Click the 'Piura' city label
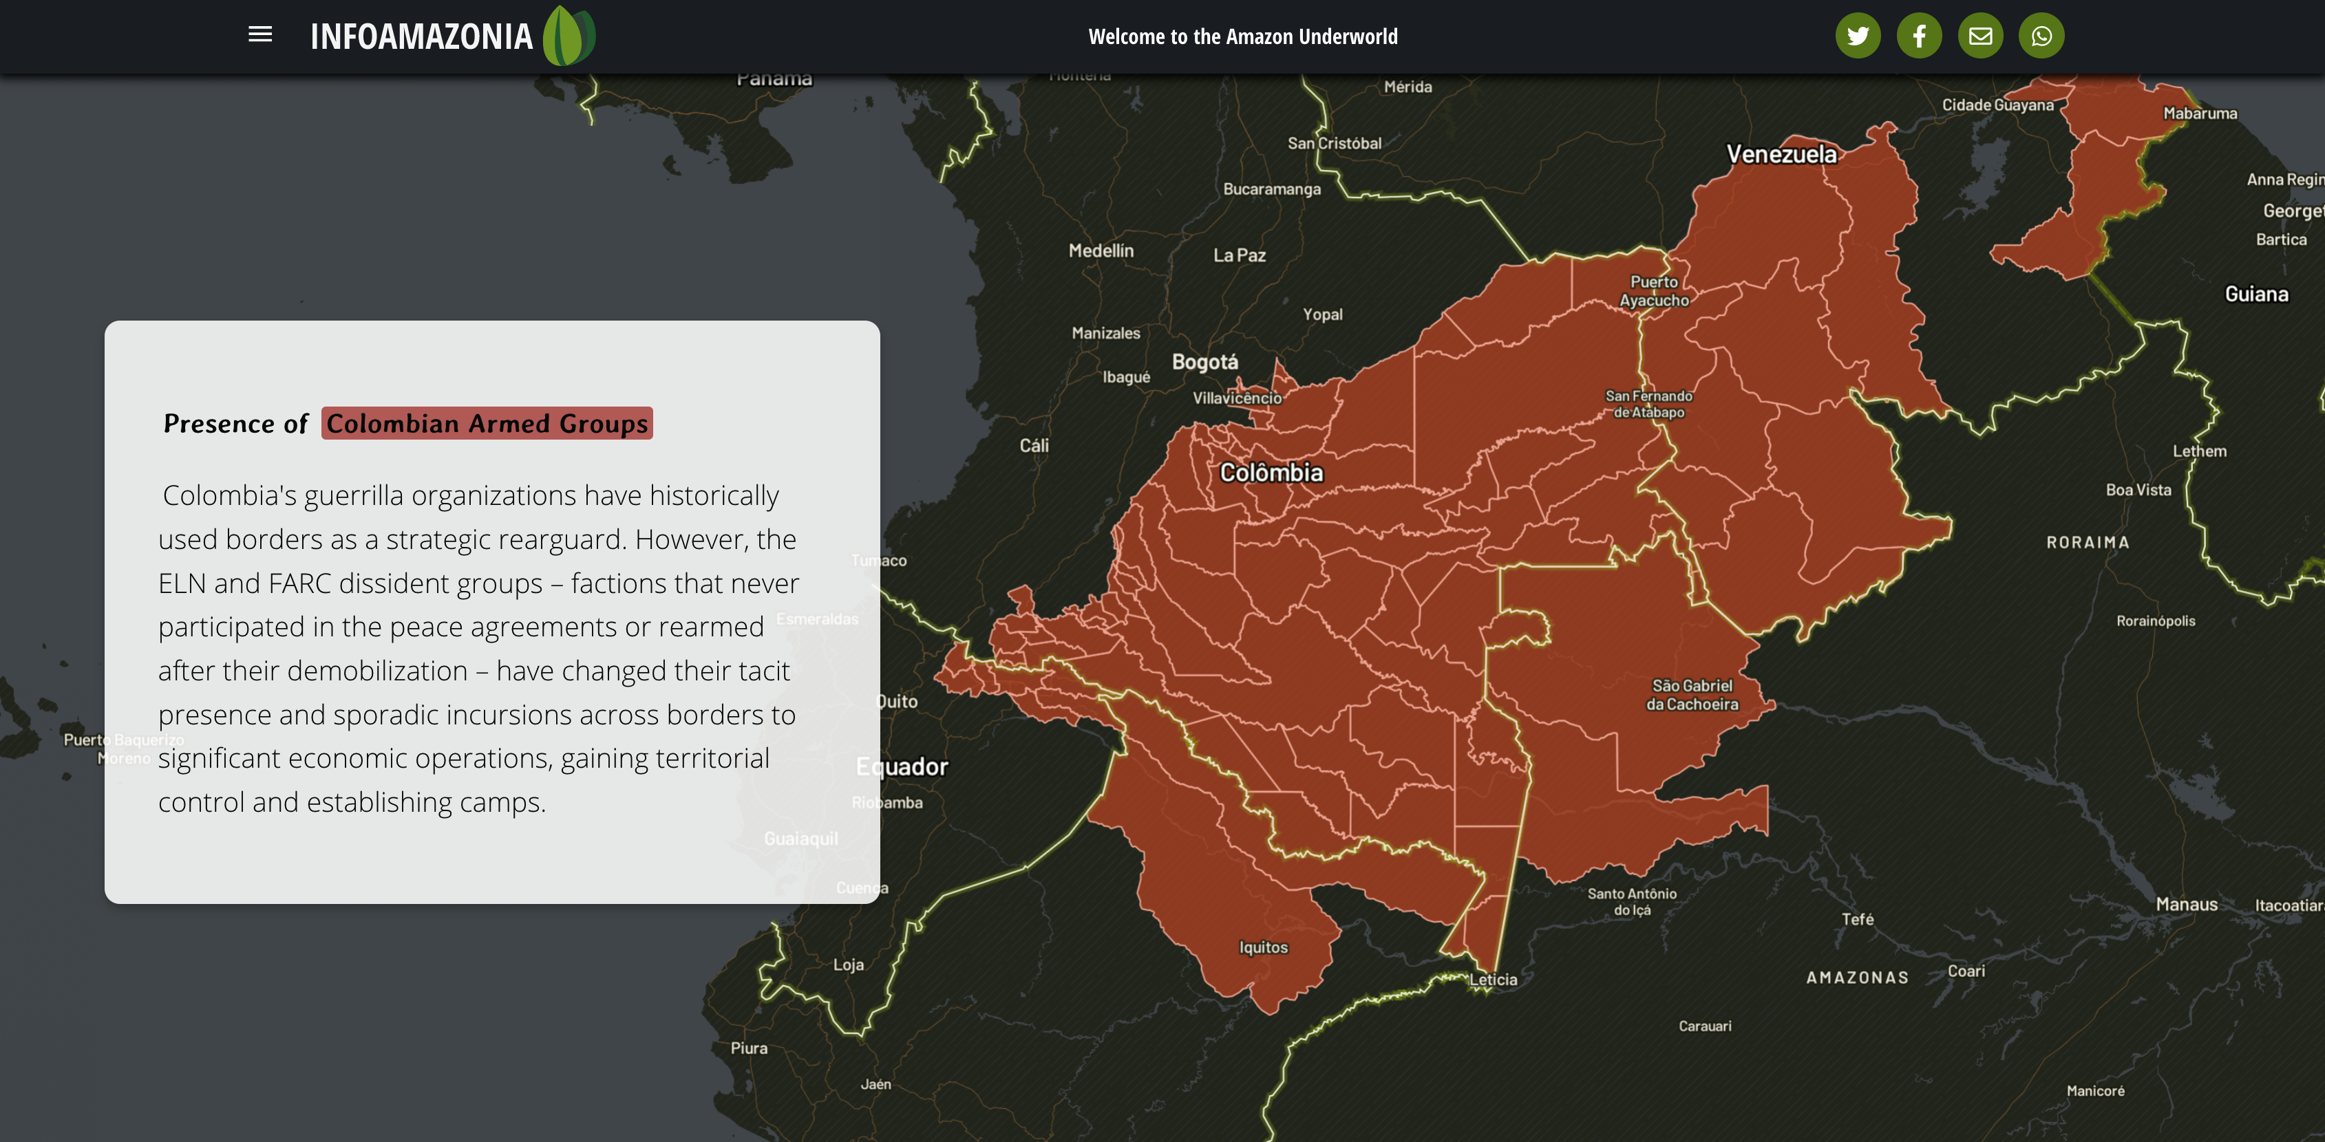The width and height of the screenshot is (2325, 1142). click(x=748, y=1048)
